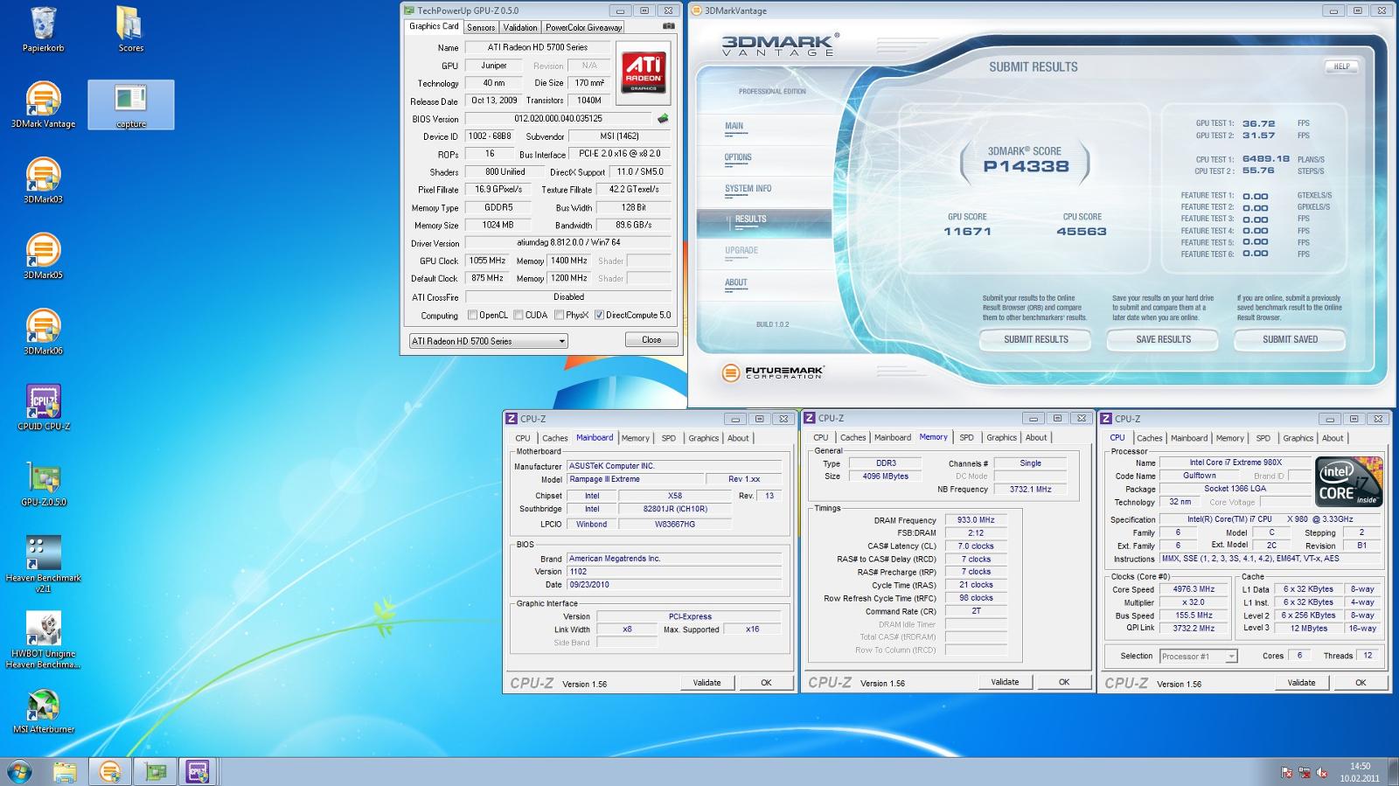Switch to CPU-Z taskbar button

(198, 772)
